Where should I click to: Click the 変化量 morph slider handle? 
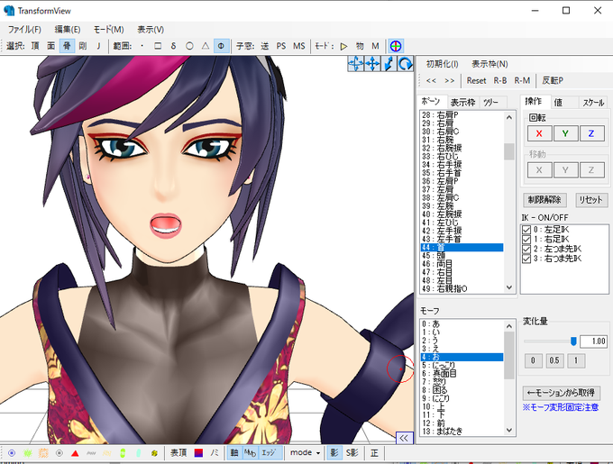pyautogui.click(x=573, y=341)
